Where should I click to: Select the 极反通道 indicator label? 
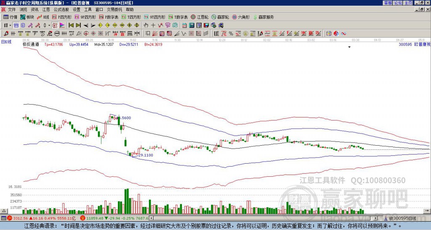coord(31,44)
